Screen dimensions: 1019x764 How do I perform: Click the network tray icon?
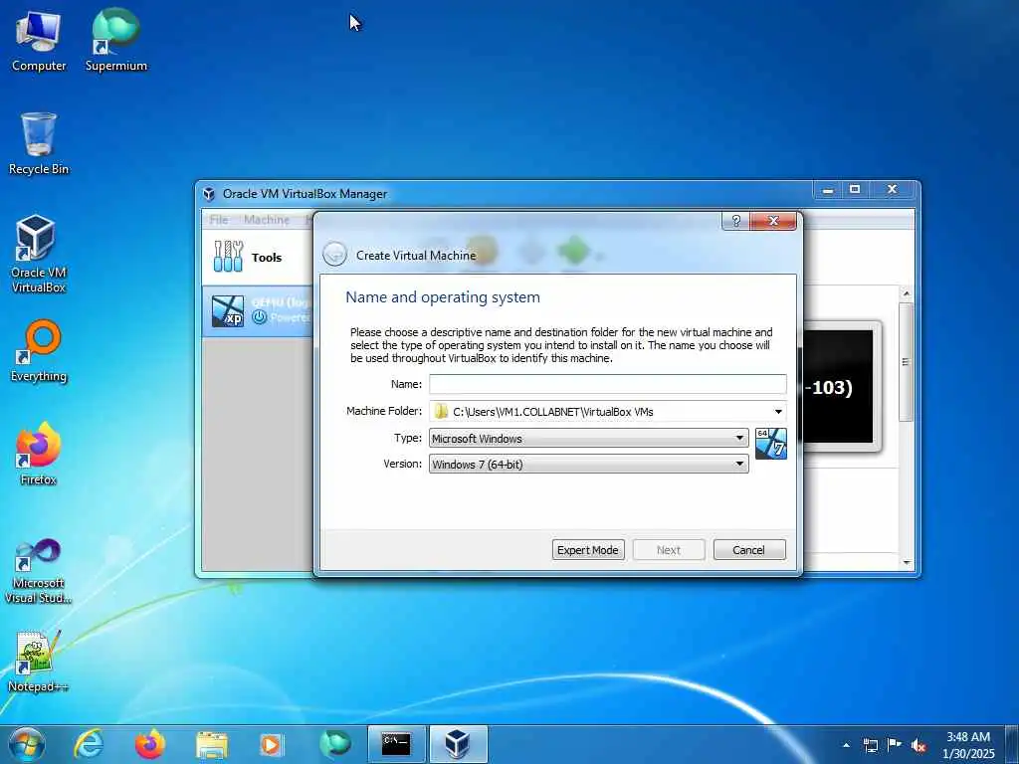click(x=870, y=745)
